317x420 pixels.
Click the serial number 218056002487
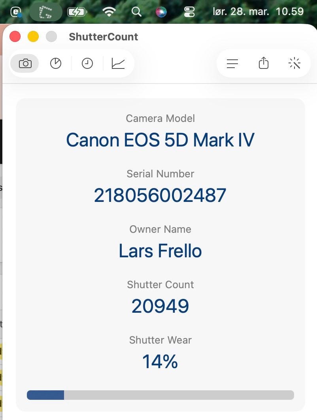coord(160,195)
